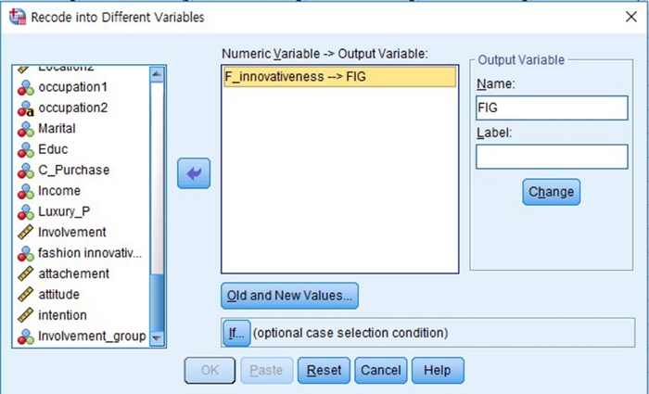The width and height of the screenshot is (649, 394).
Task: Reset the recode dialog settings
Action: (x=324, y=370)
